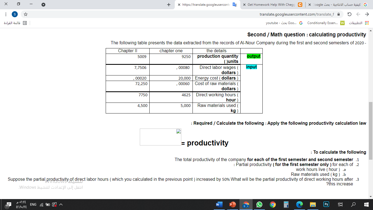
Task: Click the green highlighted output label
Action: 254,56
